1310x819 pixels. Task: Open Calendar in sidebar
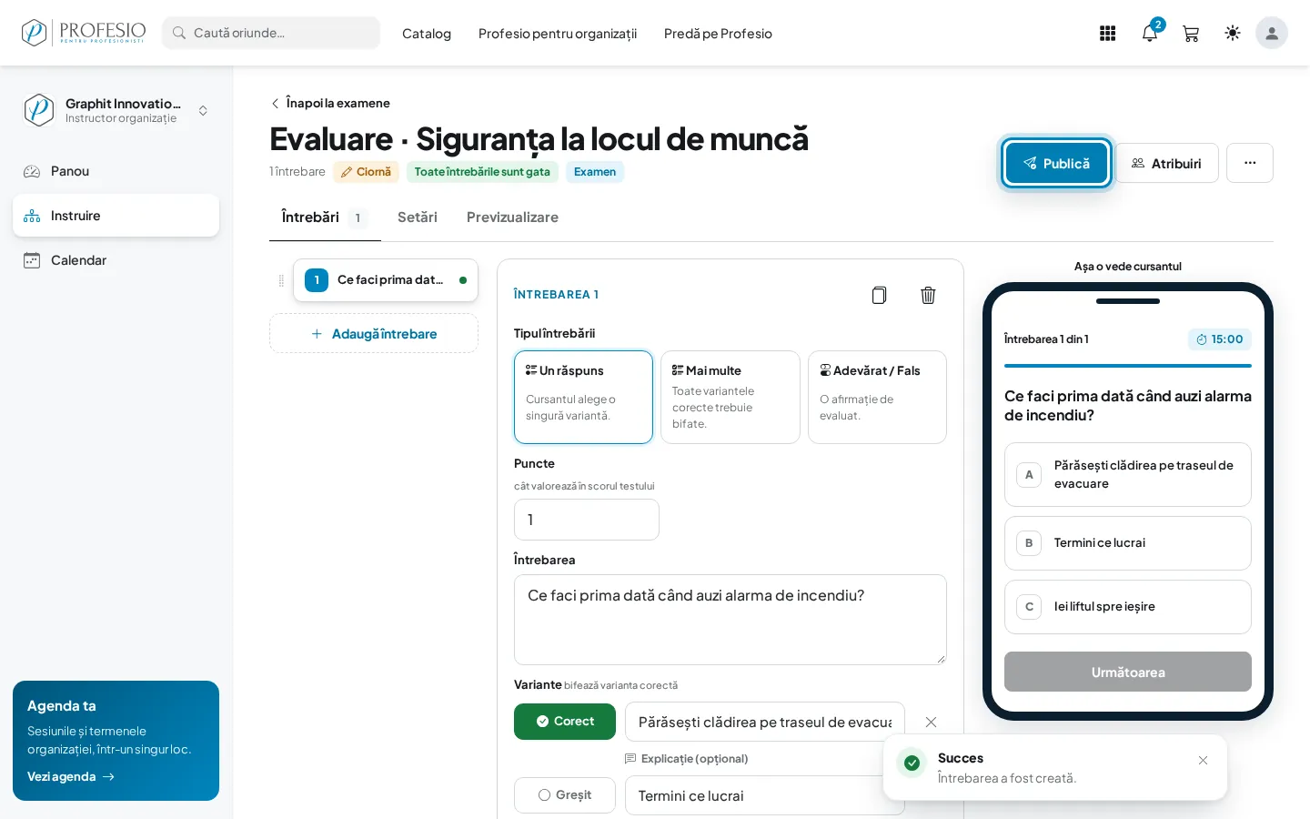pyautogui.click(x=116, y=260)
